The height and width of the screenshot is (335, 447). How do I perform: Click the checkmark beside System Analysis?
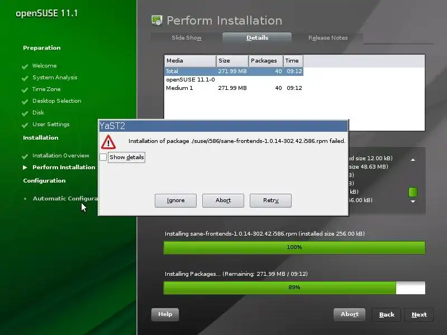coord(25,78)
